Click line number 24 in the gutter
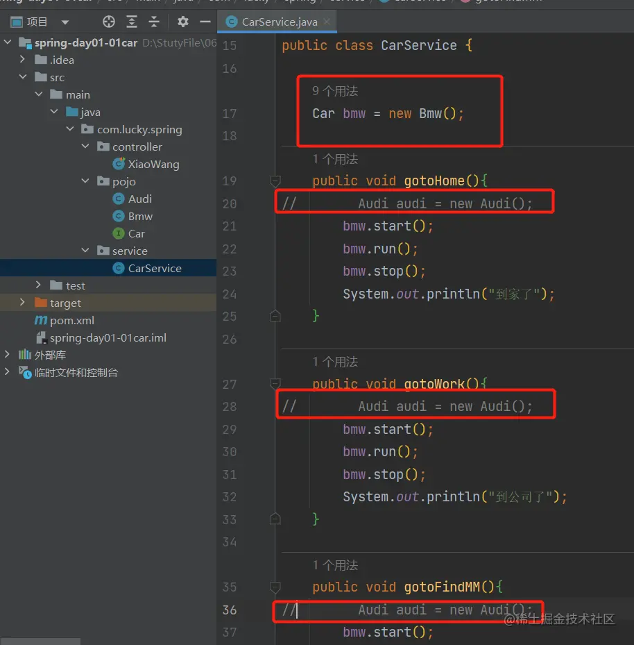634x645 pixels. click(230, 294)
